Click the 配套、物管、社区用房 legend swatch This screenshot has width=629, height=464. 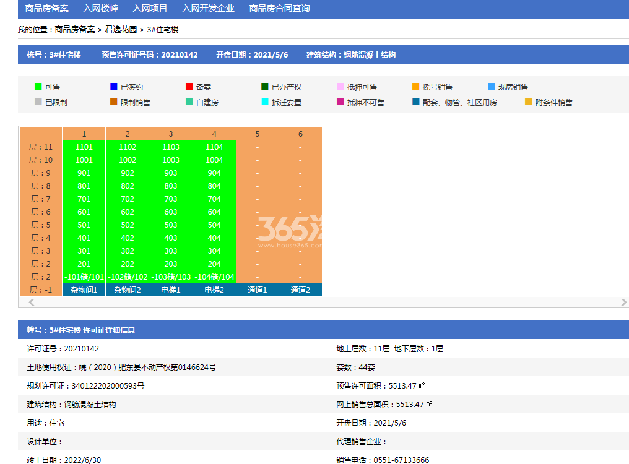pyautogui.click(x=415, y=102)
